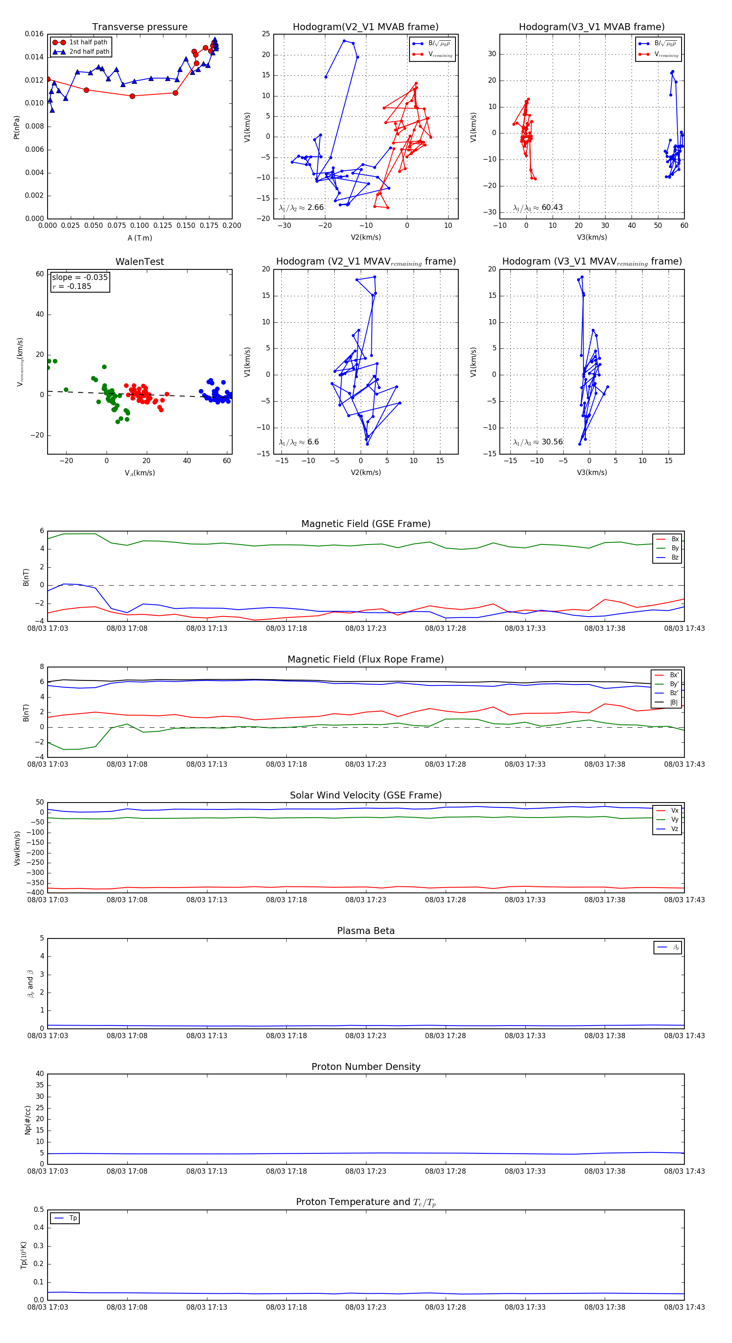This screenshot has height=1343, width=732.
Task: Click the Vx legend entry in Solar Wind Velocity plot
Action: 668,811
